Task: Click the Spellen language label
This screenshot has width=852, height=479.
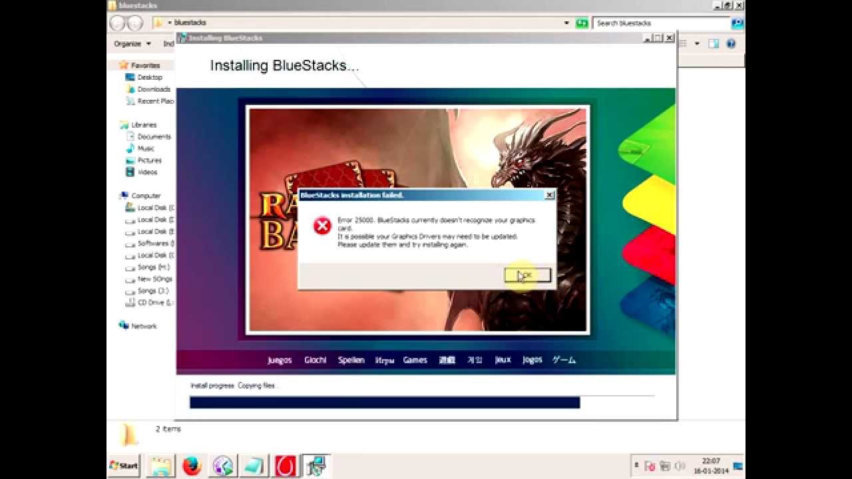Action: click(x=351, y=360)
